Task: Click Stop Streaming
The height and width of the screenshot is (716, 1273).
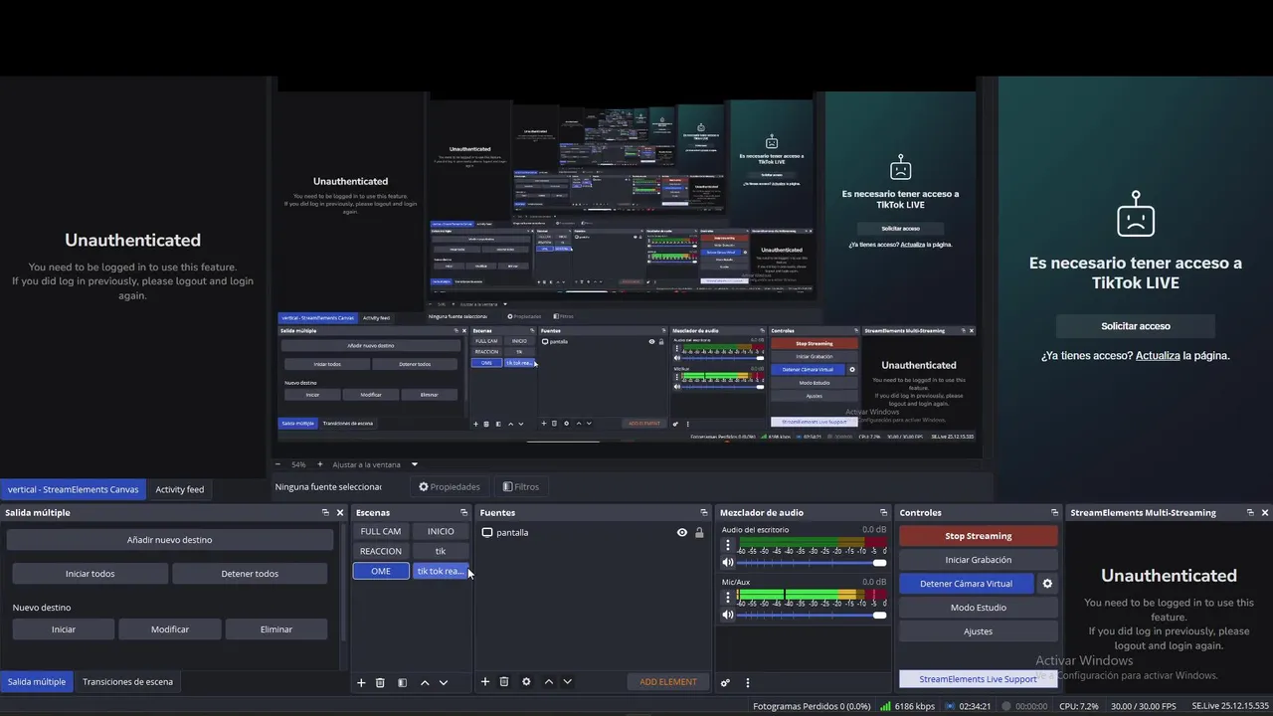Action: pyautogui.click(x=979, y=536)
